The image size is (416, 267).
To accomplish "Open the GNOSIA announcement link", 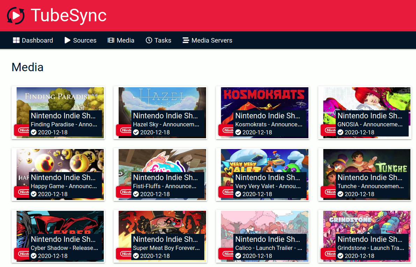I will 370,124.
